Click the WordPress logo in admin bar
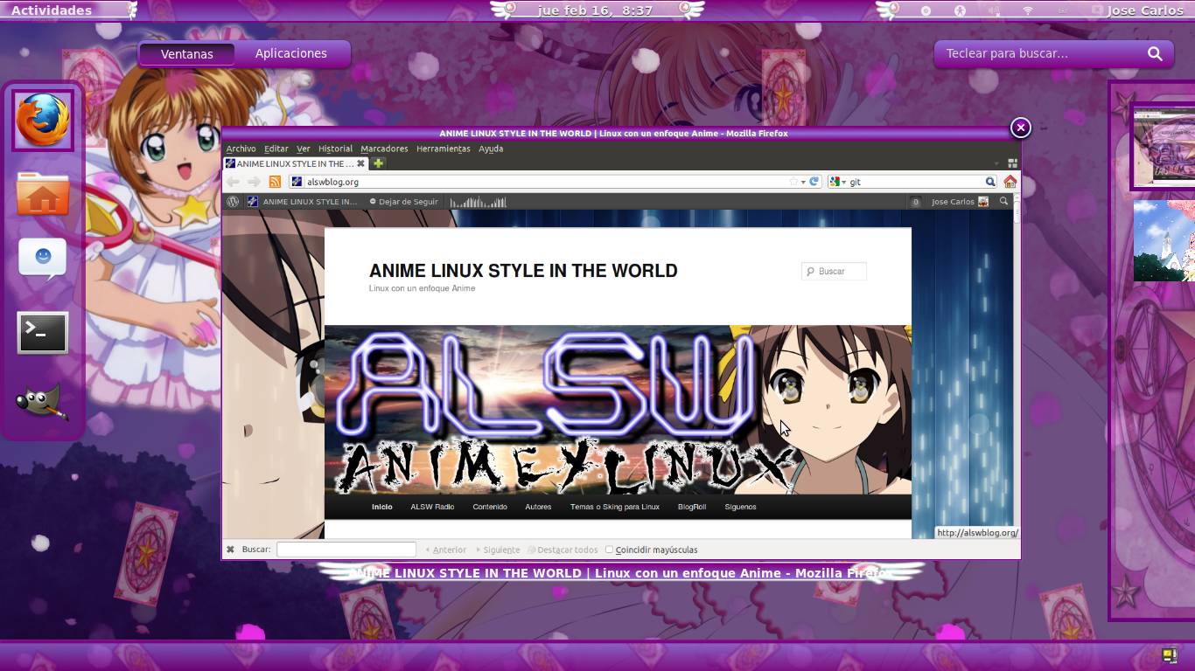1195x671 pixels. click(x=233, y=202)
